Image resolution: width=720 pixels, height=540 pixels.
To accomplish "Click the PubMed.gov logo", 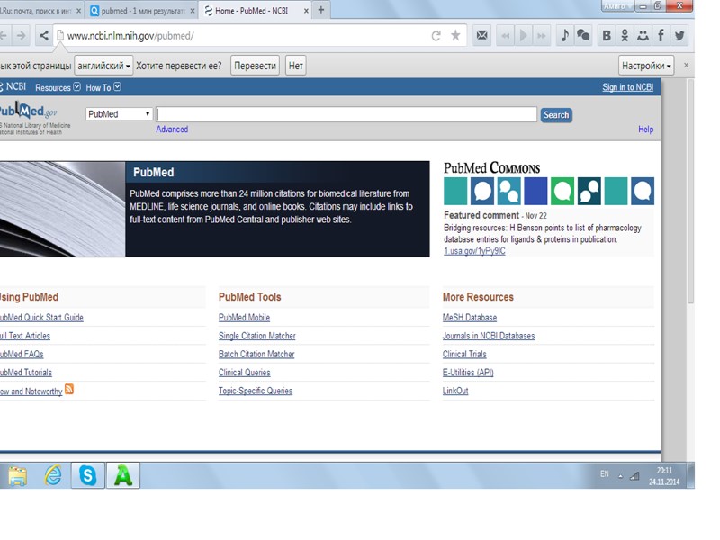I will pos(29,111).
